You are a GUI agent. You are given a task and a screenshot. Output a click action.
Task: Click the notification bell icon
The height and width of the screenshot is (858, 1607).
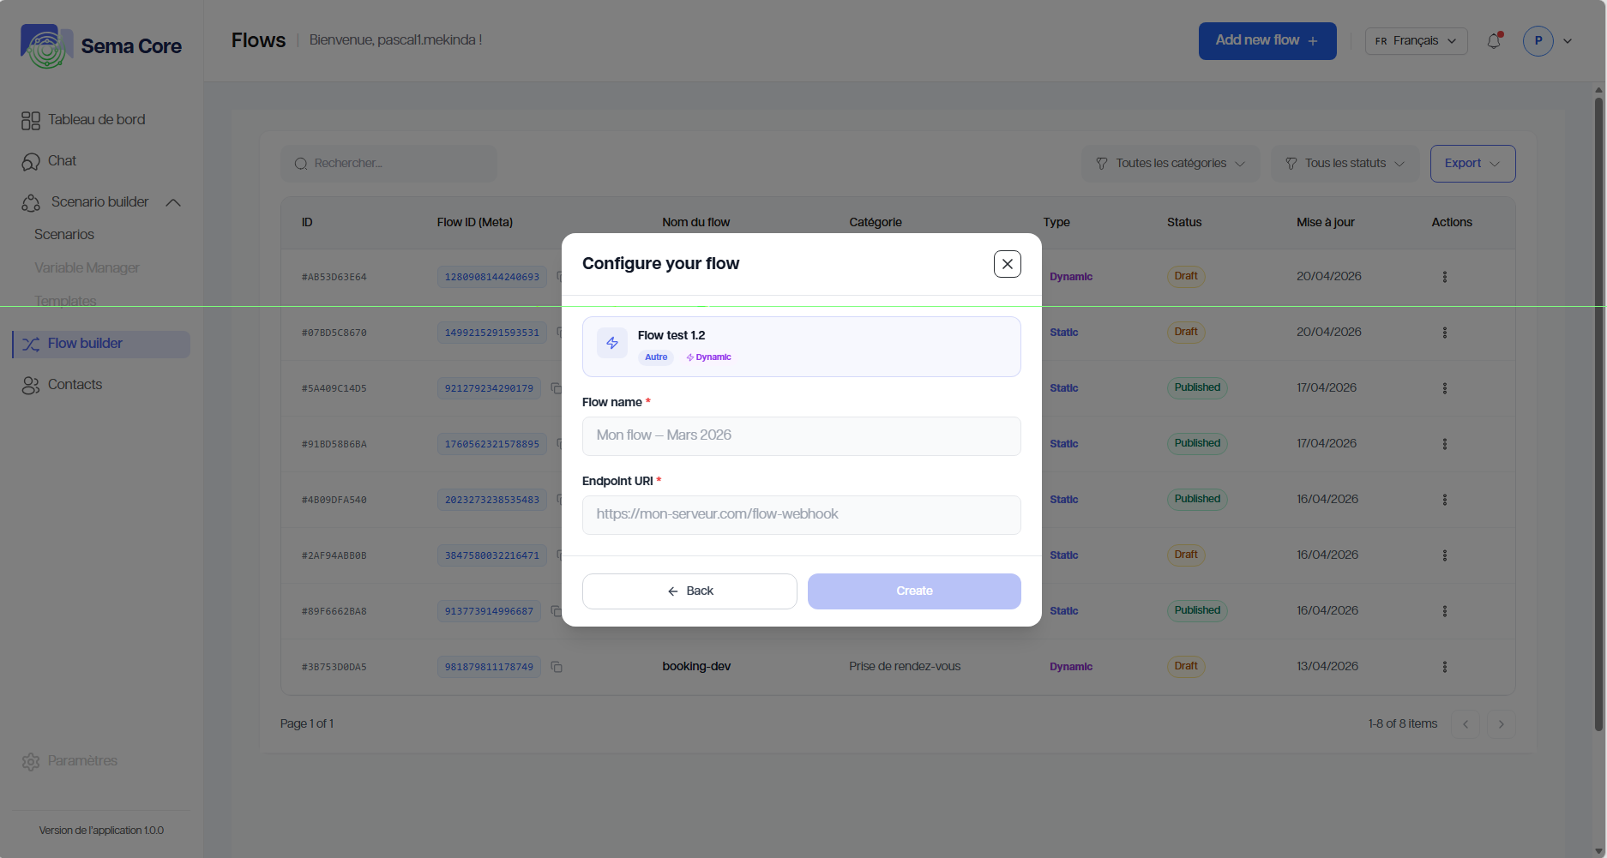tap(1494, 41)
